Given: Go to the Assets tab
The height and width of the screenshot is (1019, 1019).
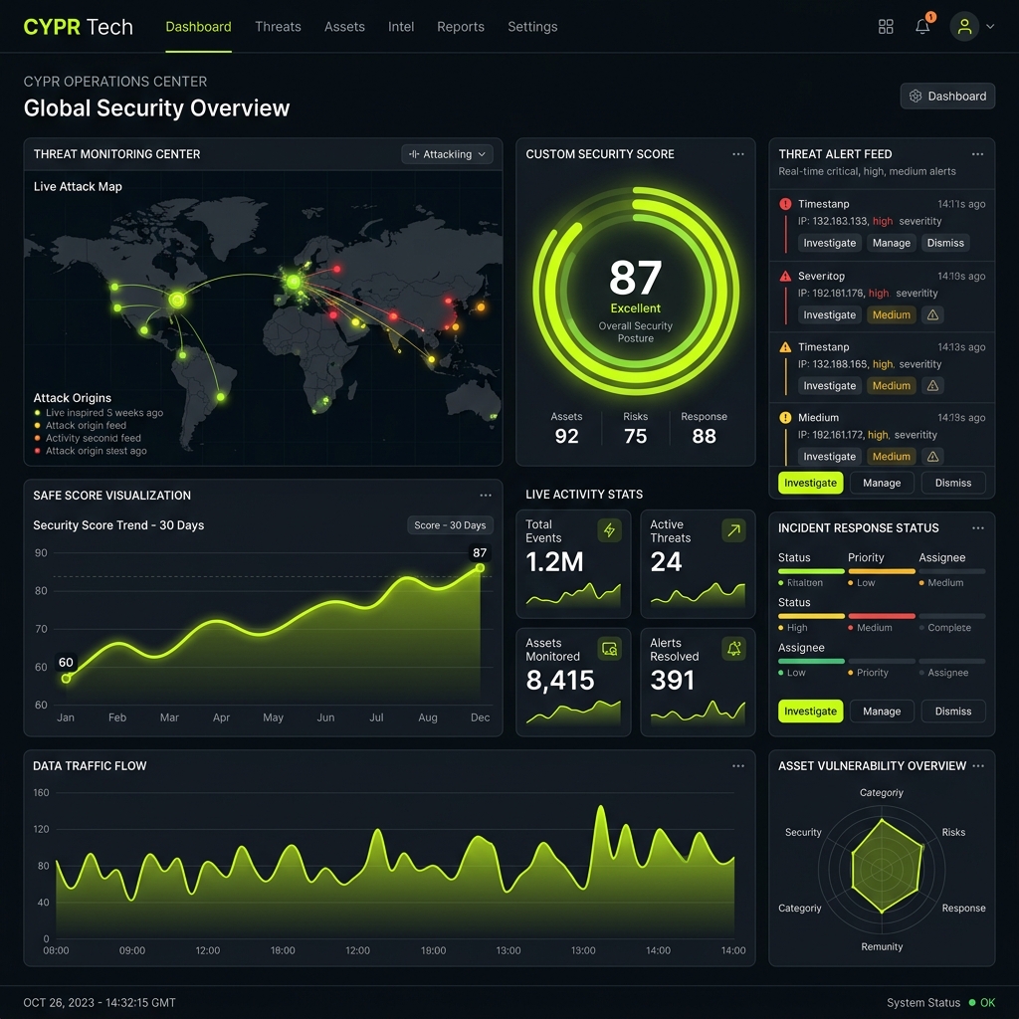Looking at the screenshot, I should pos(344,27).
